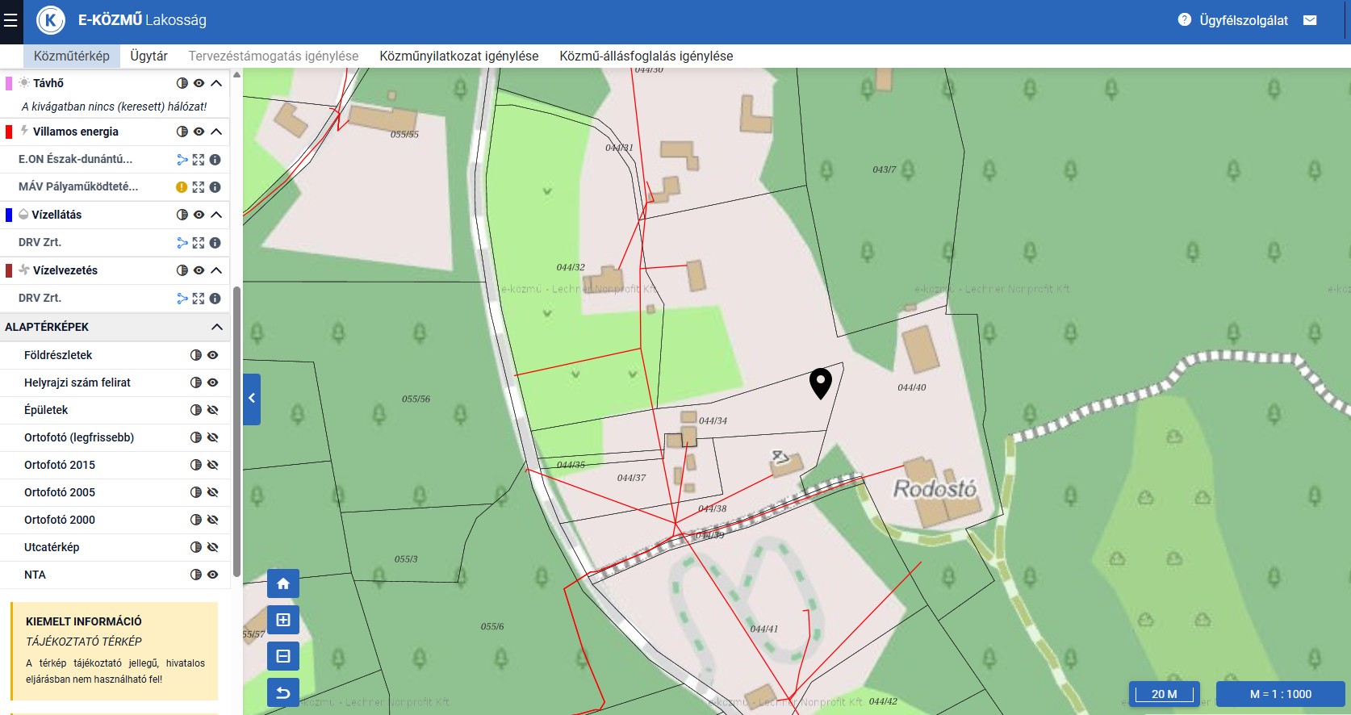This screenshot has height=715, width=1351.
Task: Open the envelope mail icon in header
Action: 1310,20
